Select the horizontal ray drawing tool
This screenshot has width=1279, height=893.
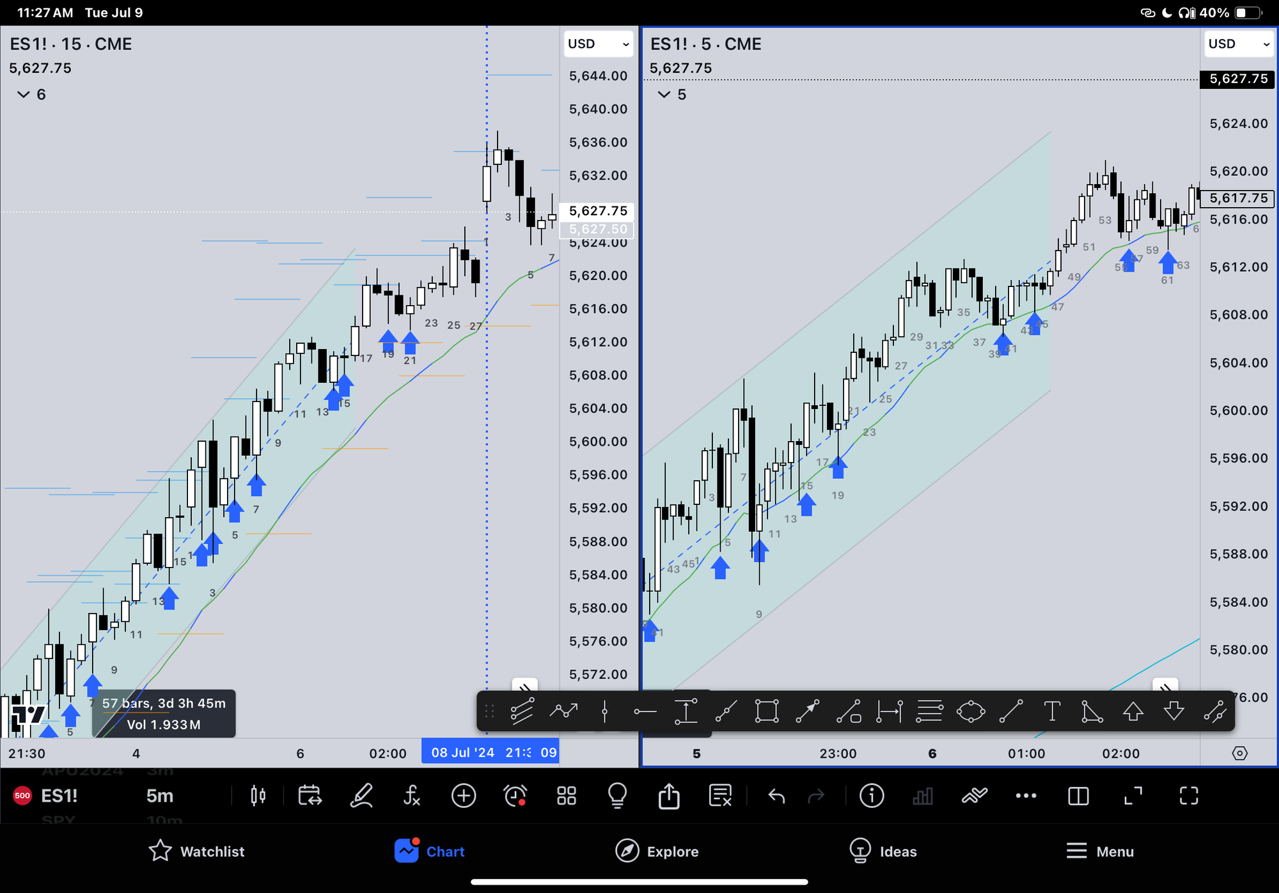pyautogui.click(x=645, y=711)
